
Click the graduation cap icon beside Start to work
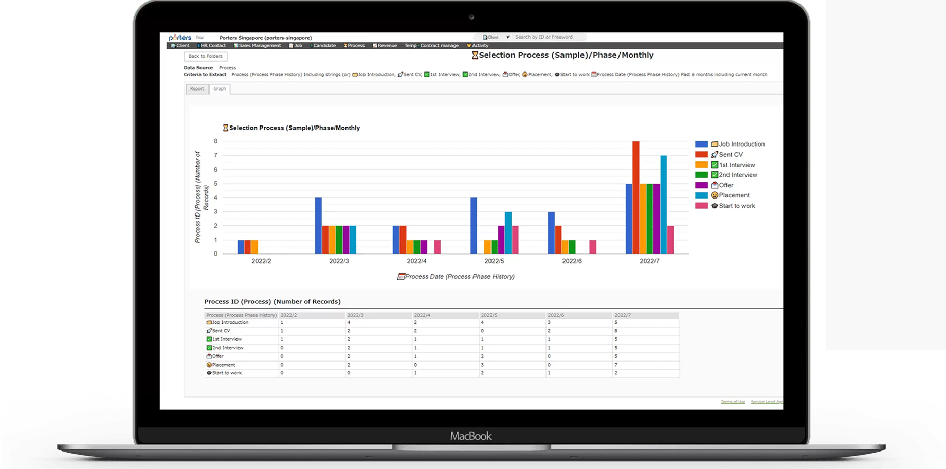pyautogui.click(x=714, y=206)
